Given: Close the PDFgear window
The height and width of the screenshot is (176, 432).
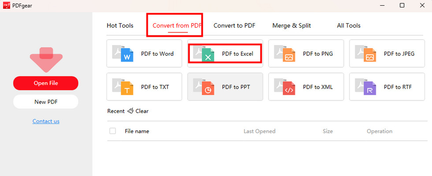Looking at the screenshot, I should click(x=422, y=5).
